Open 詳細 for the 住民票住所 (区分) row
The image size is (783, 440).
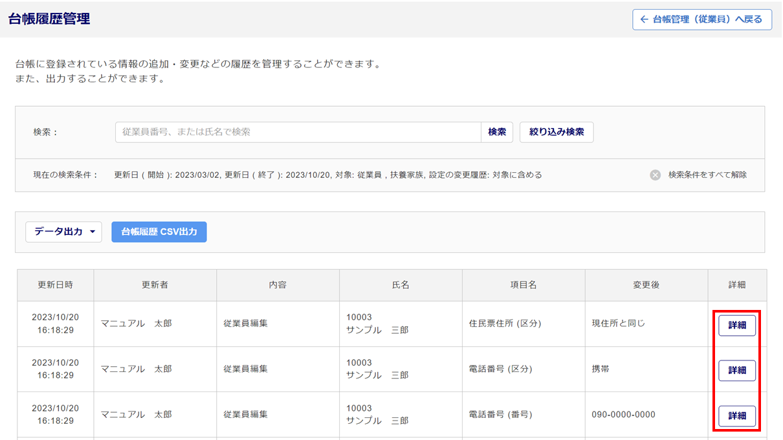coord(736,325)
